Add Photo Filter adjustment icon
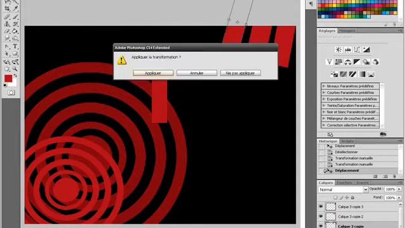405x228 pixels. (366, 62)
